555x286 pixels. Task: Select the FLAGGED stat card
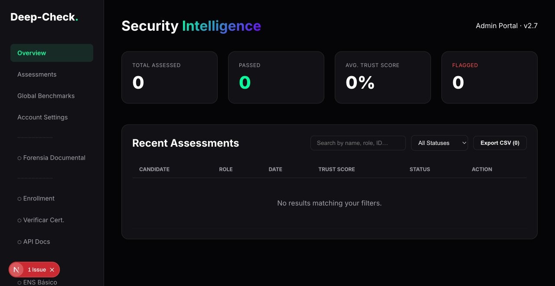pos(489,77)
